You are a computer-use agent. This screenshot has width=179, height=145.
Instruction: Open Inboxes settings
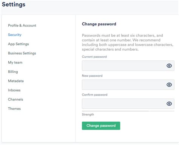click(14, 90)
